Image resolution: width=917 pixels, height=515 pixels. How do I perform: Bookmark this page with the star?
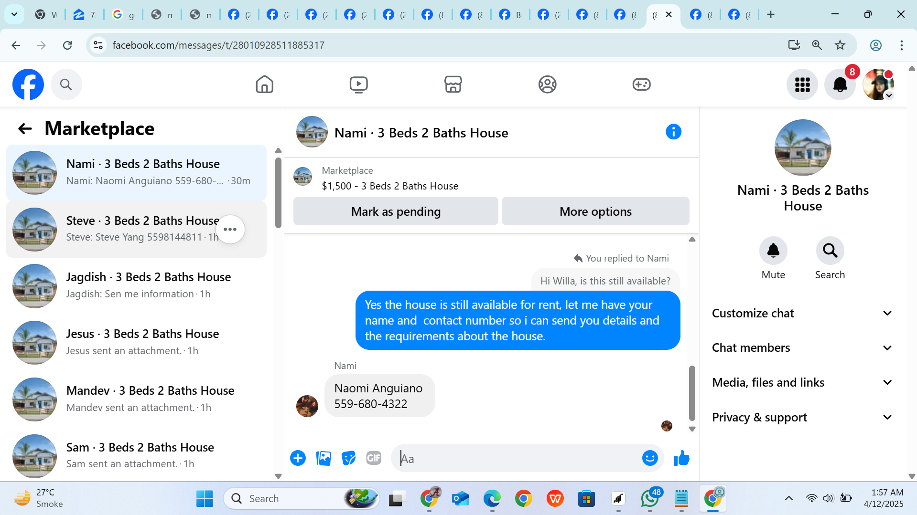point(840,45)
